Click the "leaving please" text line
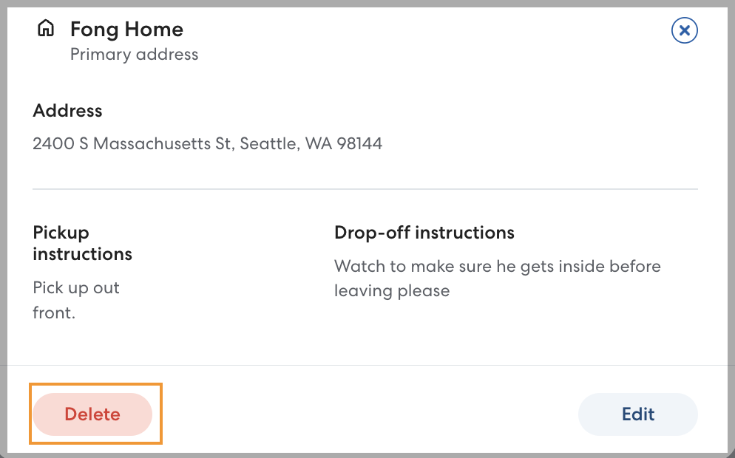This screenshot has width=735, height=458. 391,290
